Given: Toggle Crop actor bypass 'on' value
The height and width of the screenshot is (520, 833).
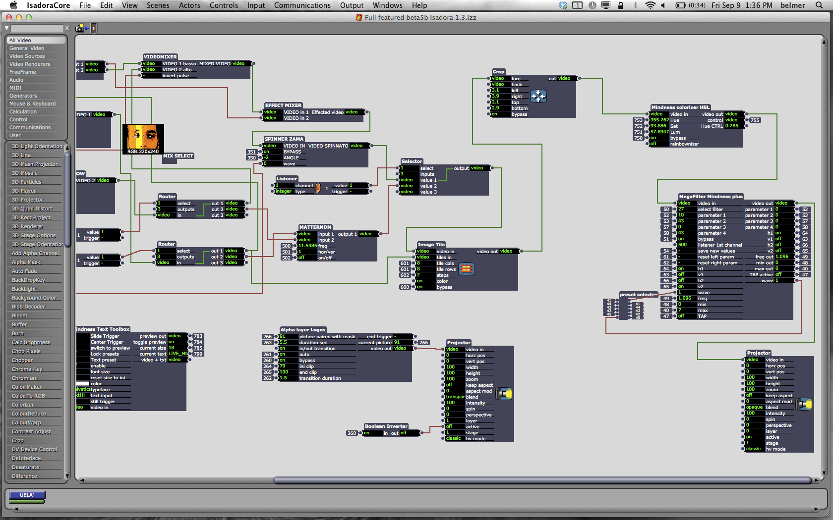Looking at the screenshot, I should click(x=500, y=114).
